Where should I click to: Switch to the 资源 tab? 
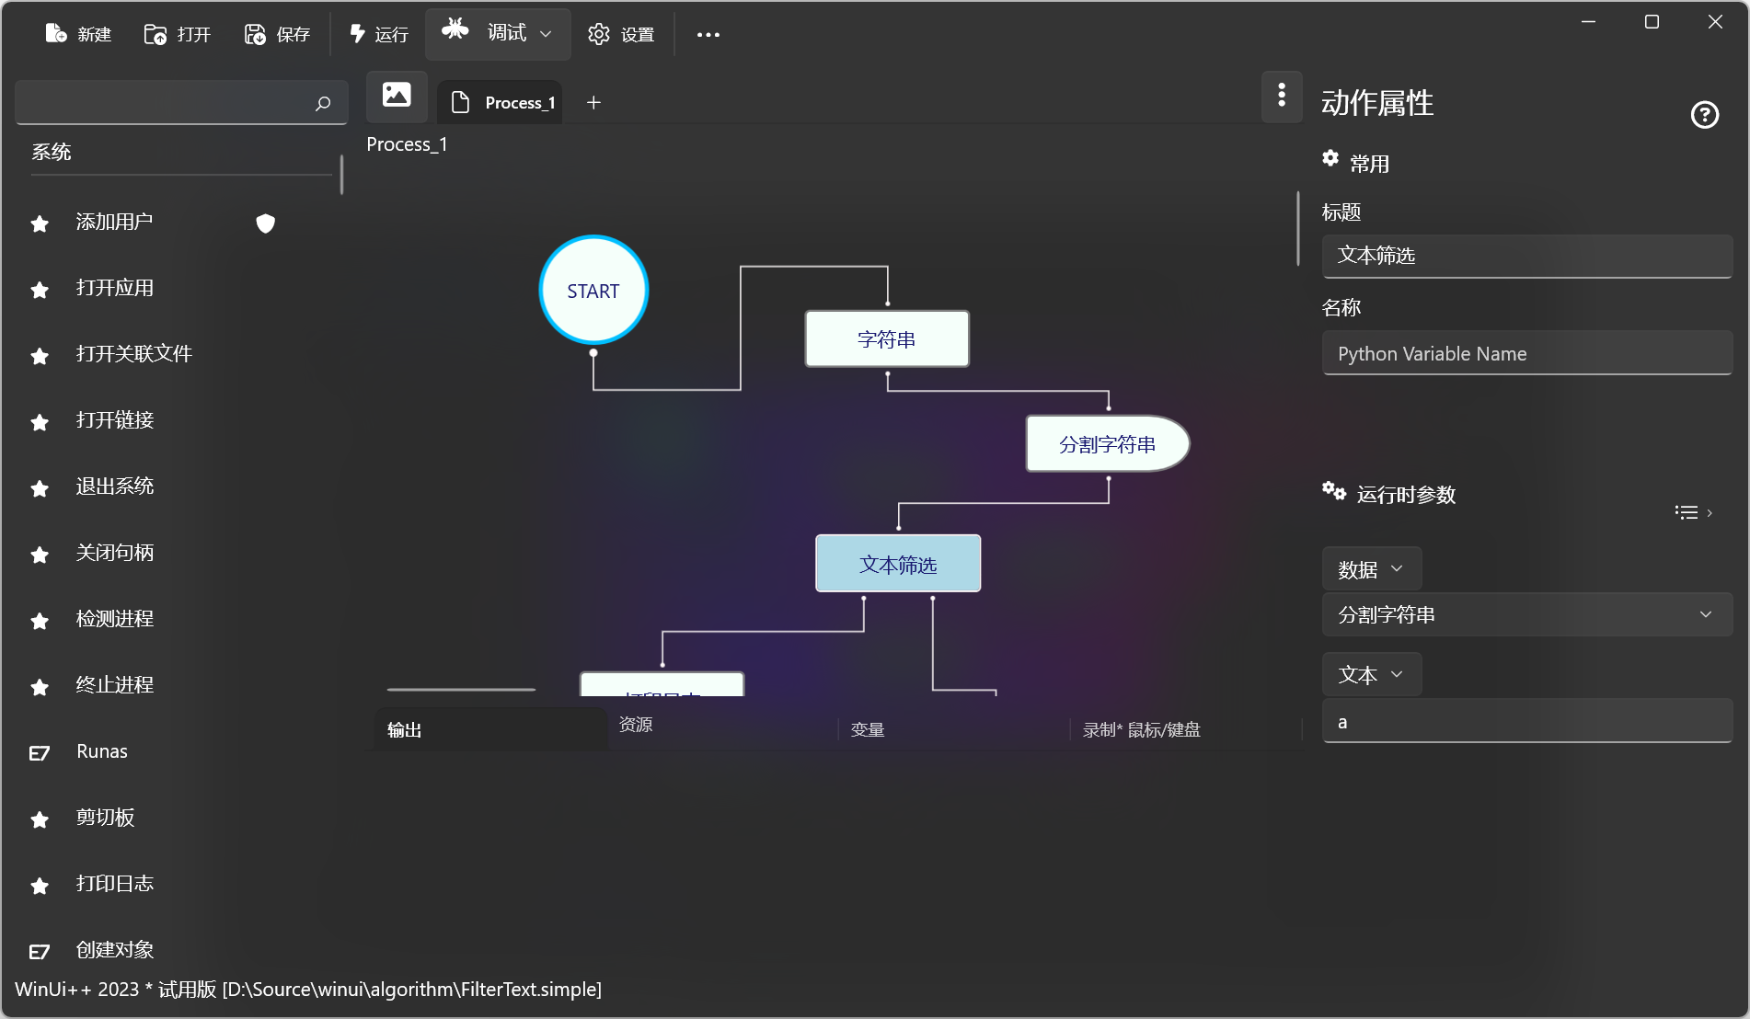(636, 725)
